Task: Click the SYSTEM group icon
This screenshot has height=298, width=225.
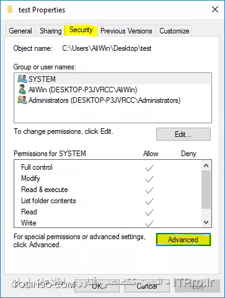Action: (x=22, y=79)
